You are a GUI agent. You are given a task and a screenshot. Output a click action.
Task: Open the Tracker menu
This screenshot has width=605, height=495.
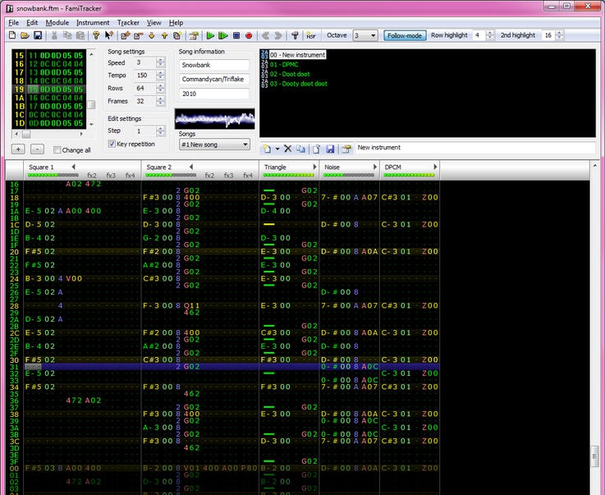[128, 23]
